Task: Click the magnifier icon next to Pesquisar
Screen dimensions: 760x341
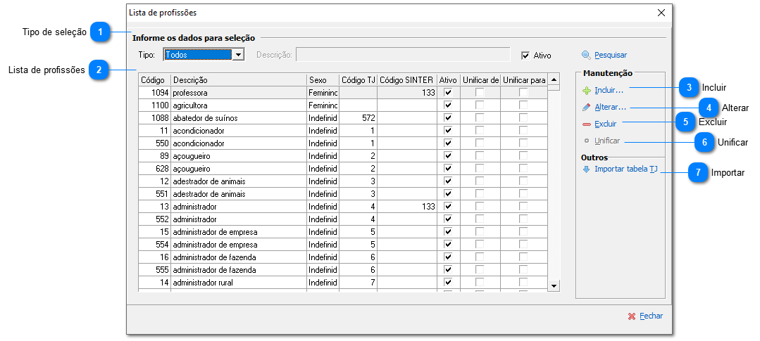Action: point(586,55)
